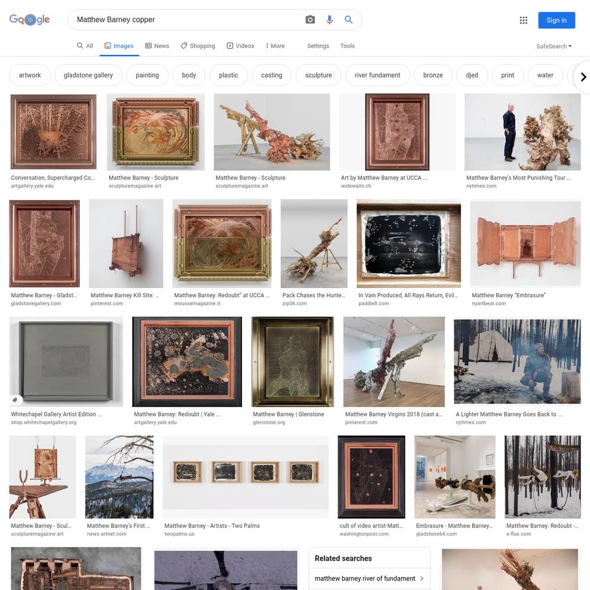Filter by the water chip
Viewport: 590px width, 590px height.
[545, 76]
